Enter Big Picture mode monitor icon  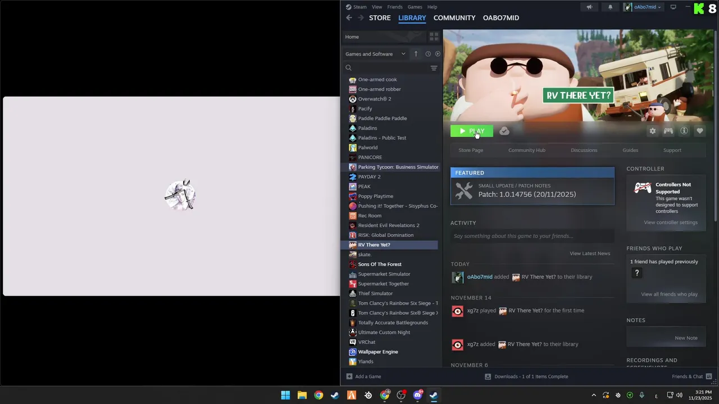673,7
